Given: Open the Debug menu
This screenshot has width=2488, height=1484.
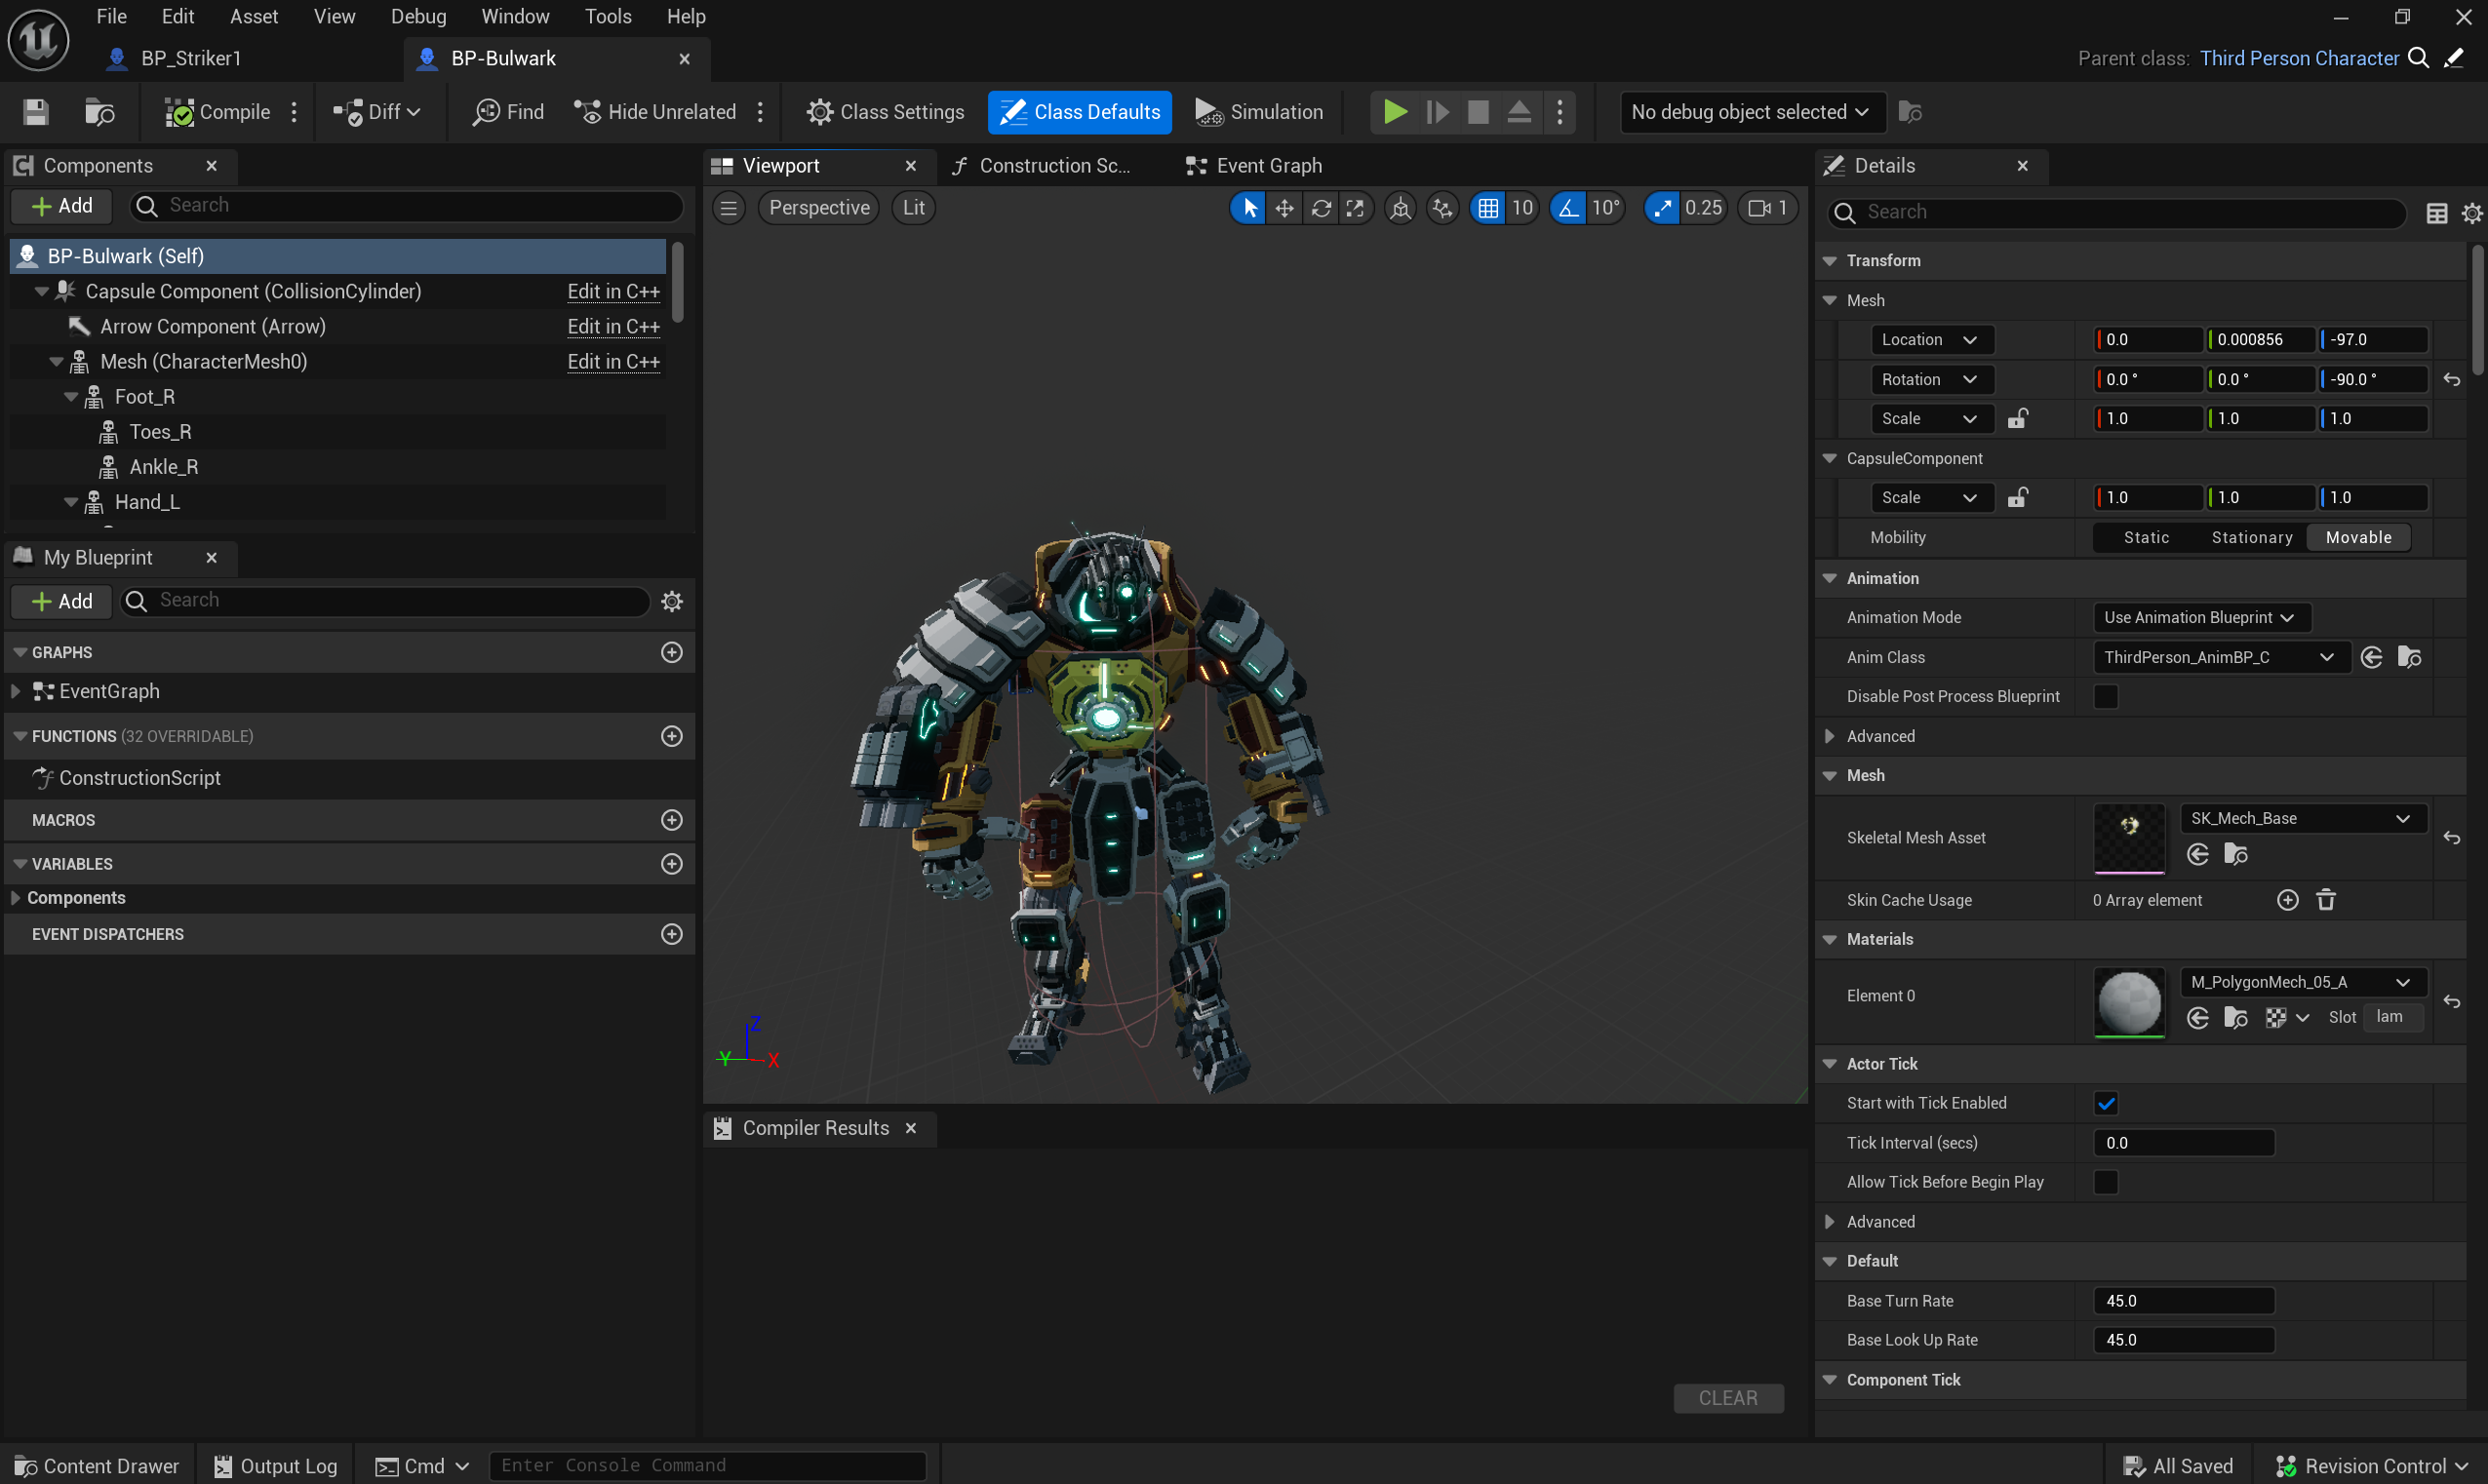Looking at the screenshot, I should point(418,16).
